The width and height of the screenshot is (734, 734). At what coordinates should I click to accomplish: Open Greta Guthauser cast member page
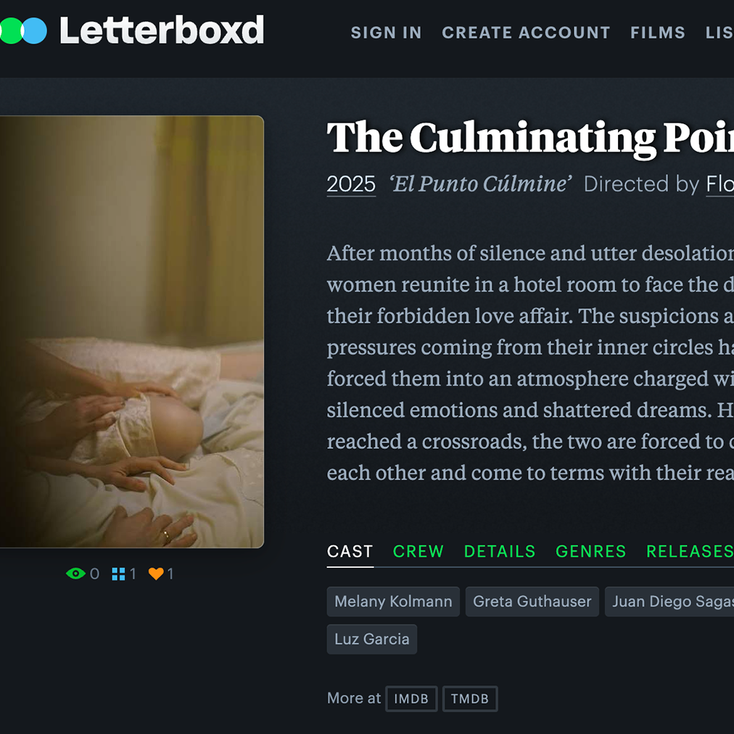pyautogui.click(x=532, y=601)
